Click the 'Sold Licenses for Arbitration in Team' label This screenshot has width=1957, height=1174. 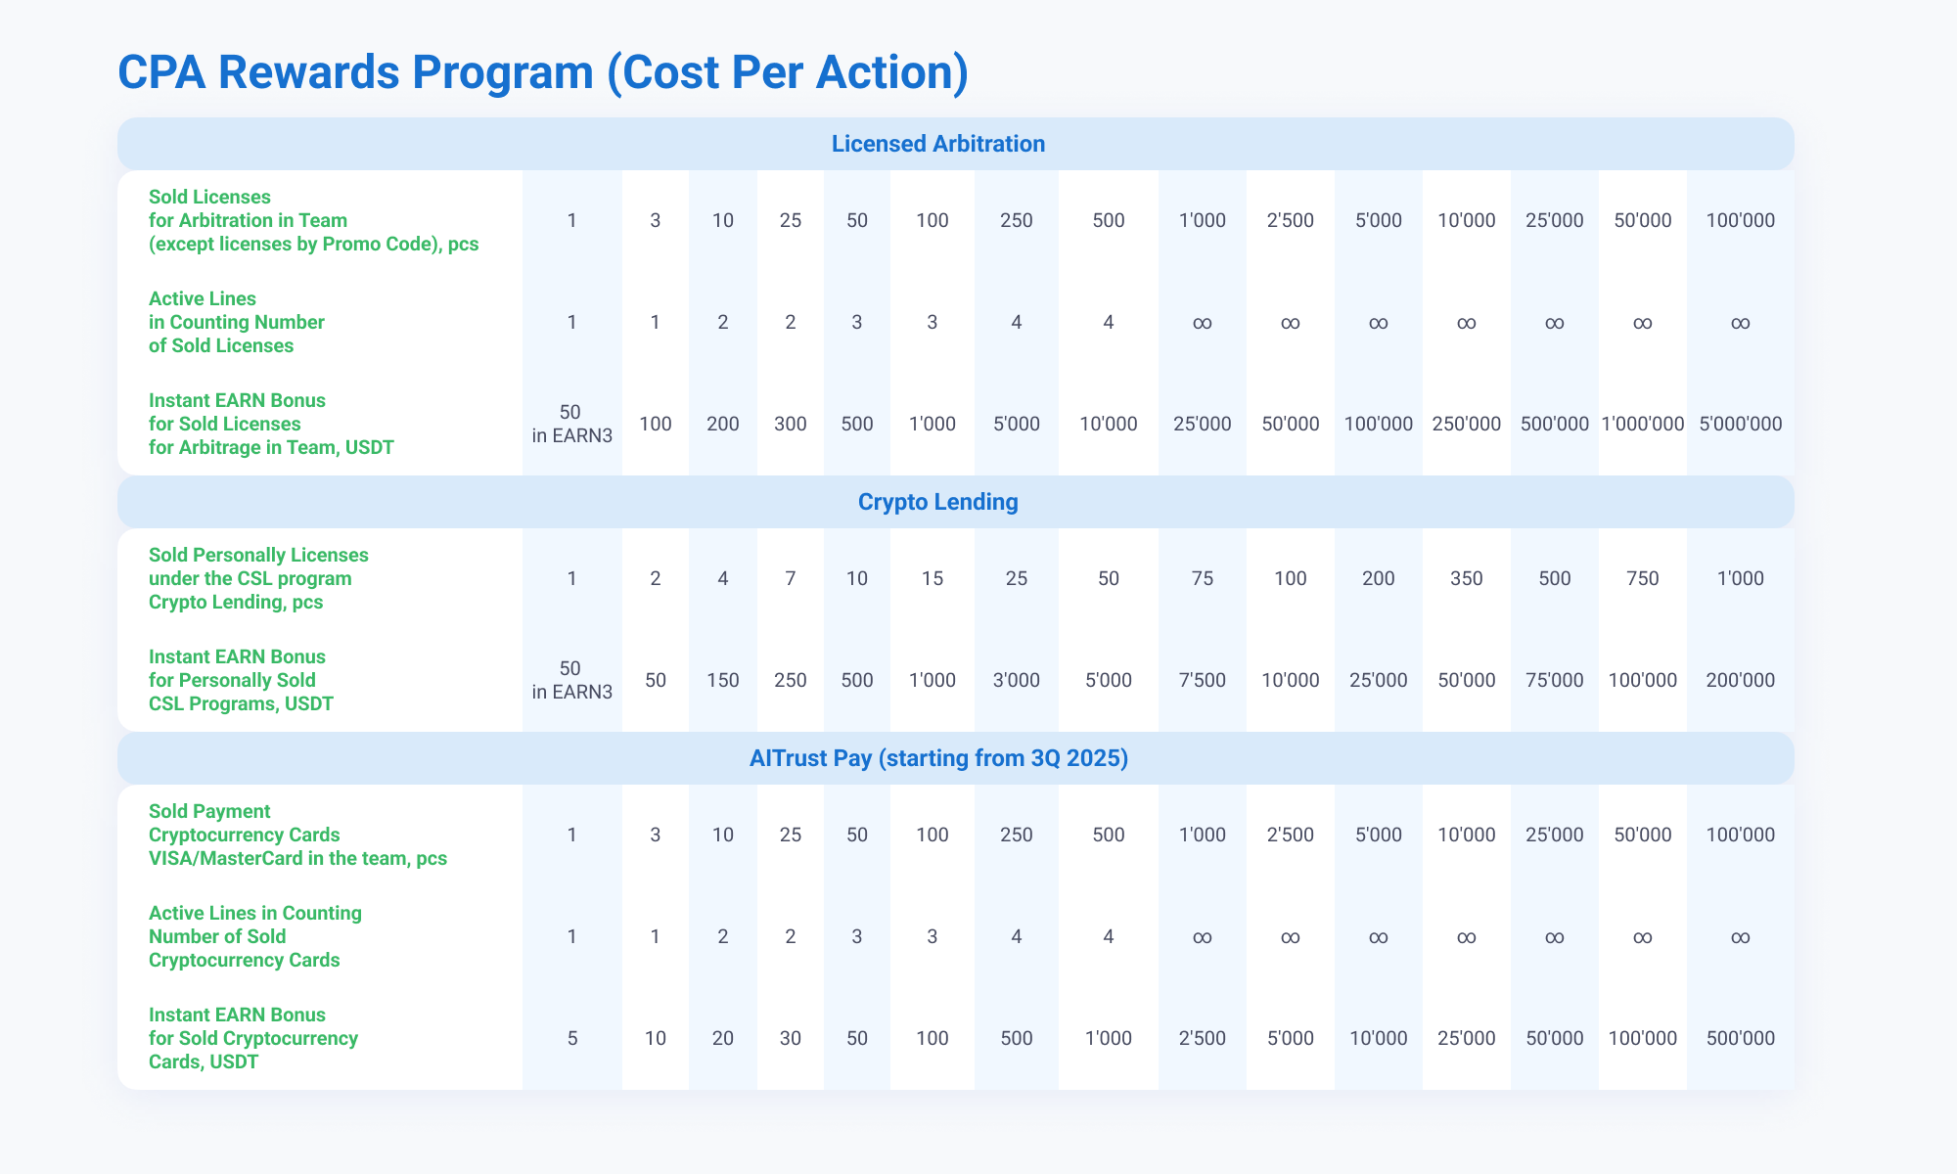[313, 220]
